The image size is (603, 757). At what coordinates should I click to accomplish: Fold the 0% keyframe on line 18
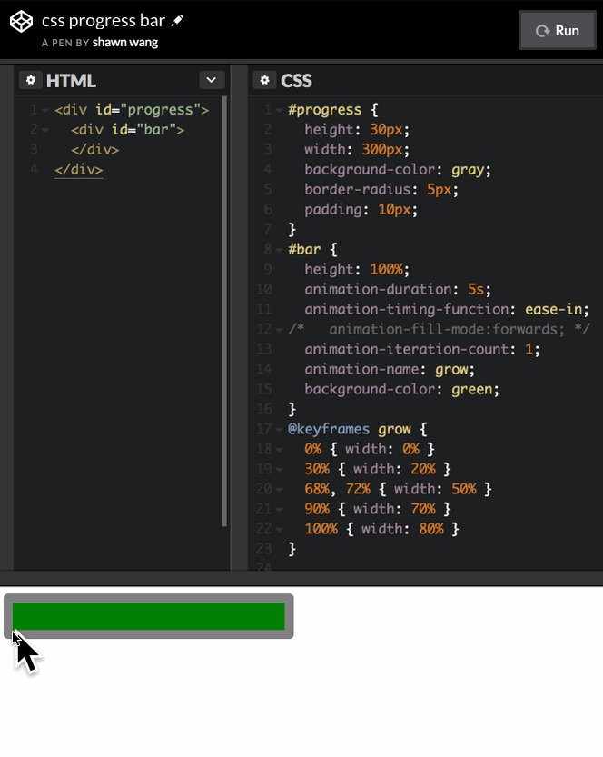tap(279, 450)
